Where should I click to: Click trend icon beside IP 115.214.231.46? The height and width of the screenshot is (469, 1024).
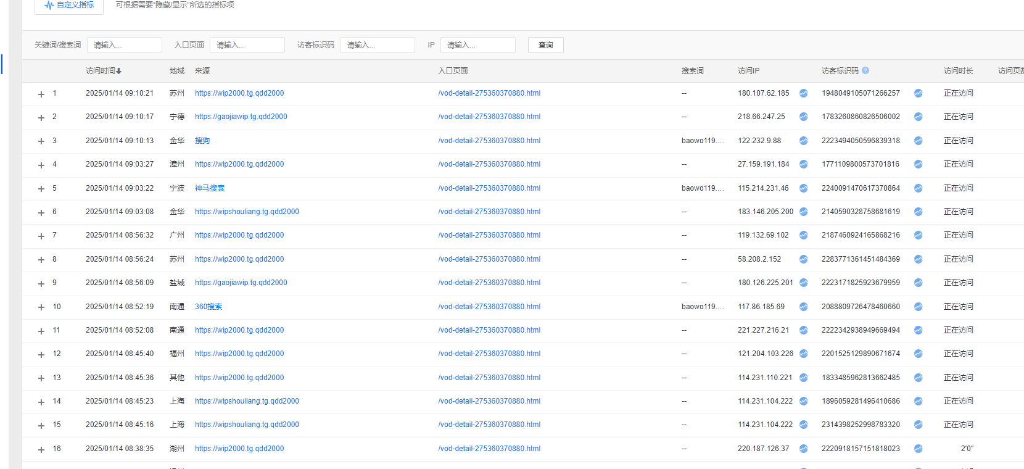(x=804, y=188)
